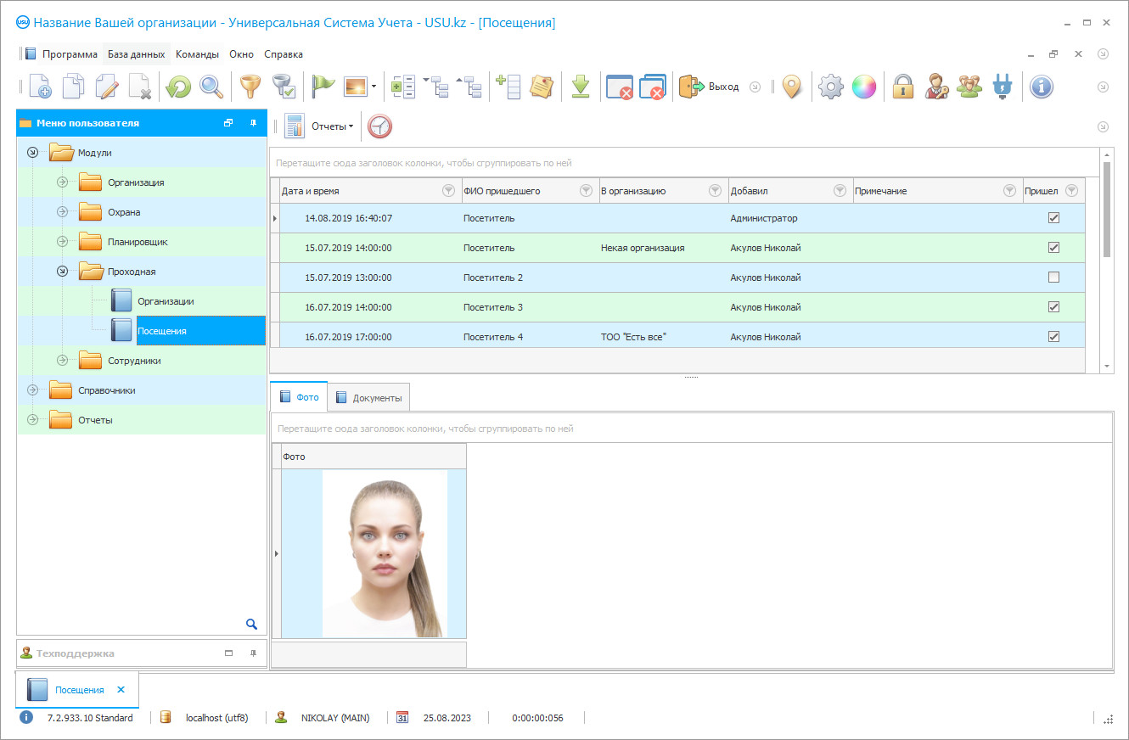1129x740 pixels.
Task: Create a new record
Action: pyautogui.click(x=39, y=87)
